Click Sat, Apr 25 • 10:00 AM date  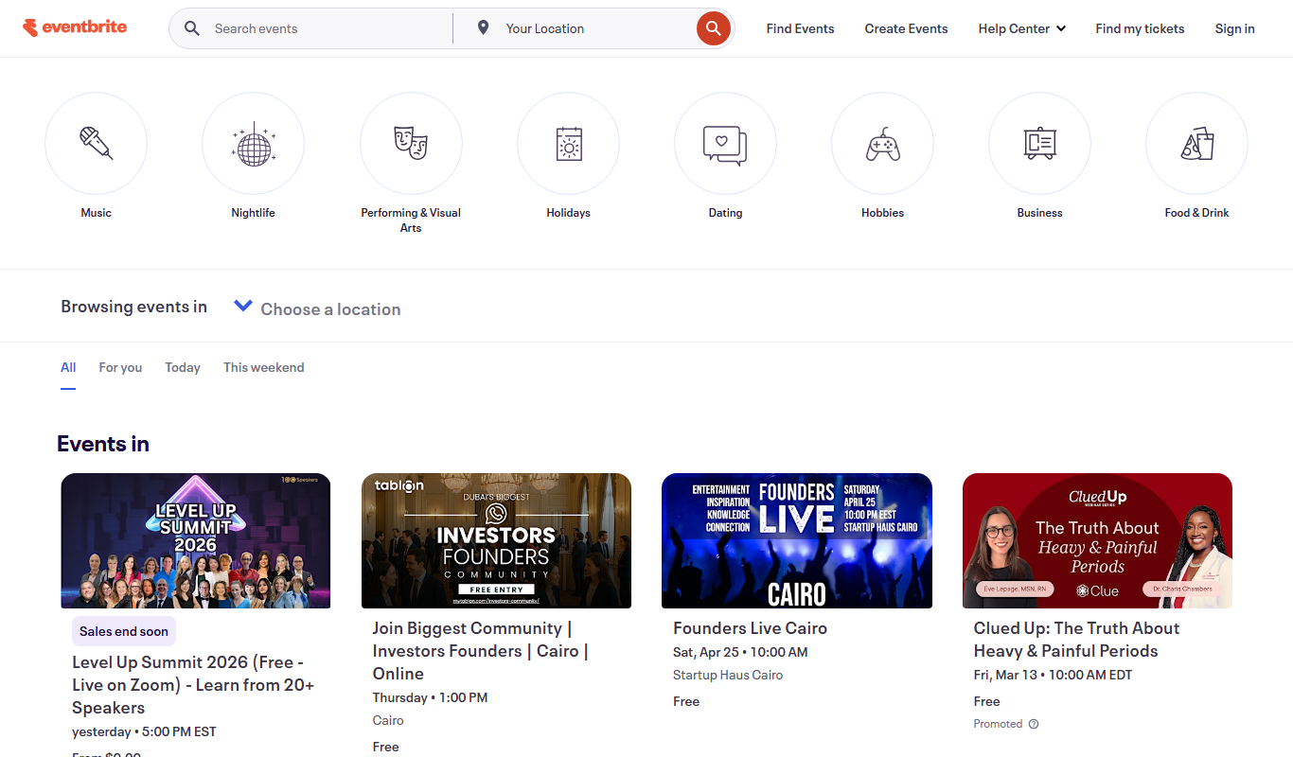[740, 652]
